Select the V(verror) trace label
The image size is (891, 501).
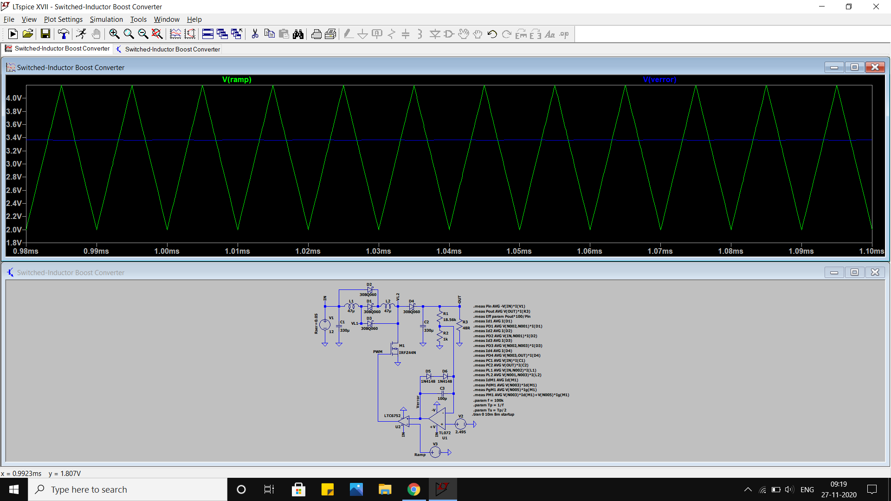tap(660, 79)
